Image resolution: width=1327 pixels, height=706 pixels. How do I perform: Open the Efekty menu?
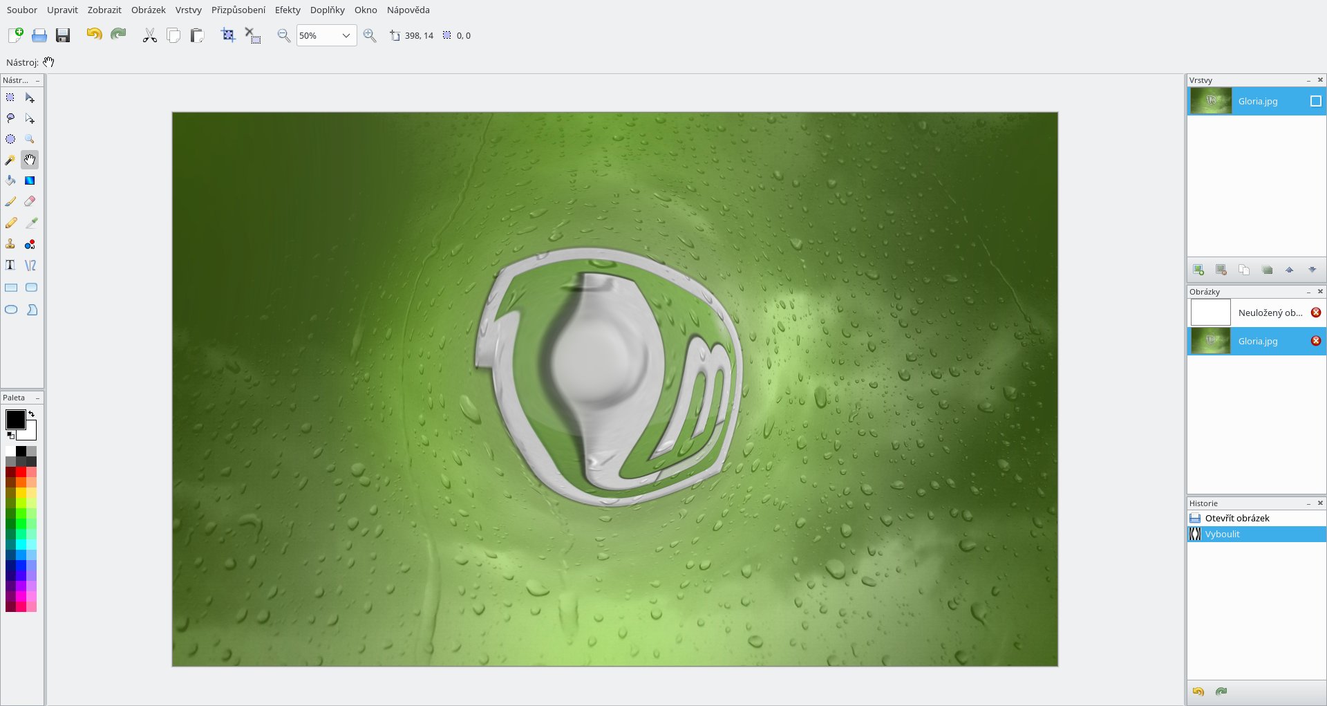(x=288, y=10)
